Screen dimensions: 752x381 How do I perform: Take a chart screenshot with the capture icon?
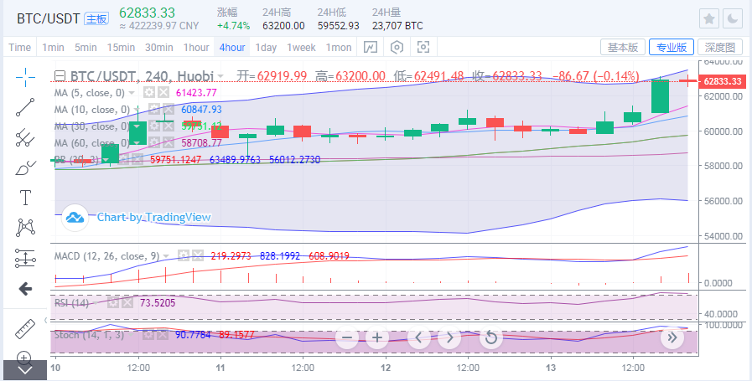423,47
